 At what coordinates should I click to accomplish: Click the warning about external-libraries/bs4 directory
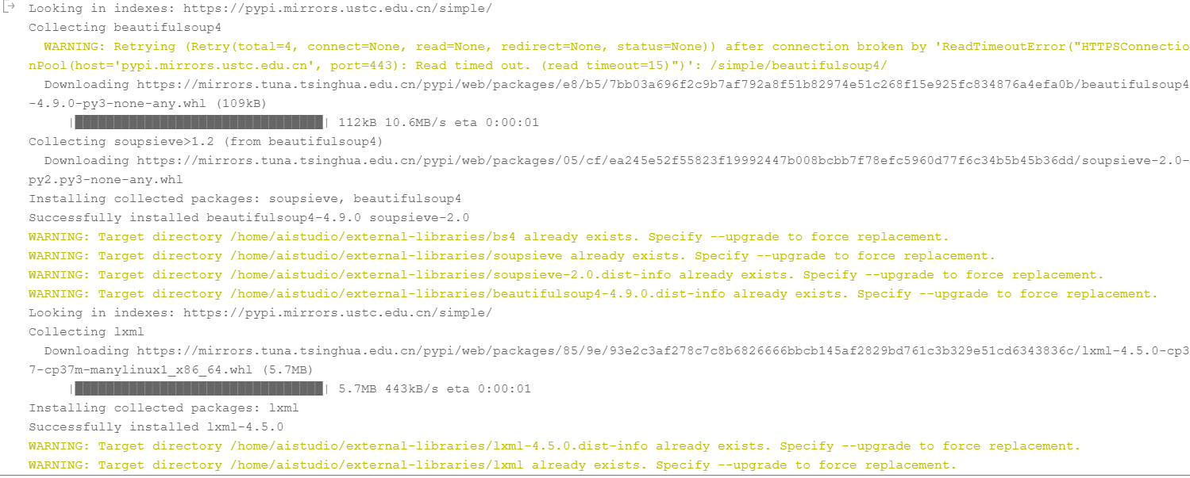pos(489,237)
